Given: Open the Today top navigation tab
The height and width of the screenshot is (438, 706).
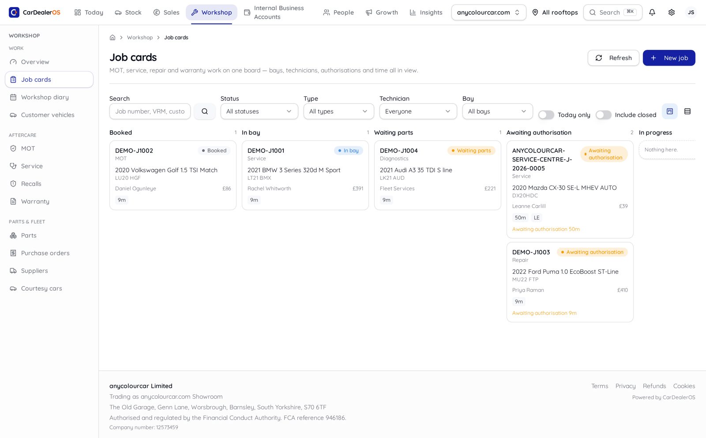Looking at the screenshot, I should coord(89,12).
